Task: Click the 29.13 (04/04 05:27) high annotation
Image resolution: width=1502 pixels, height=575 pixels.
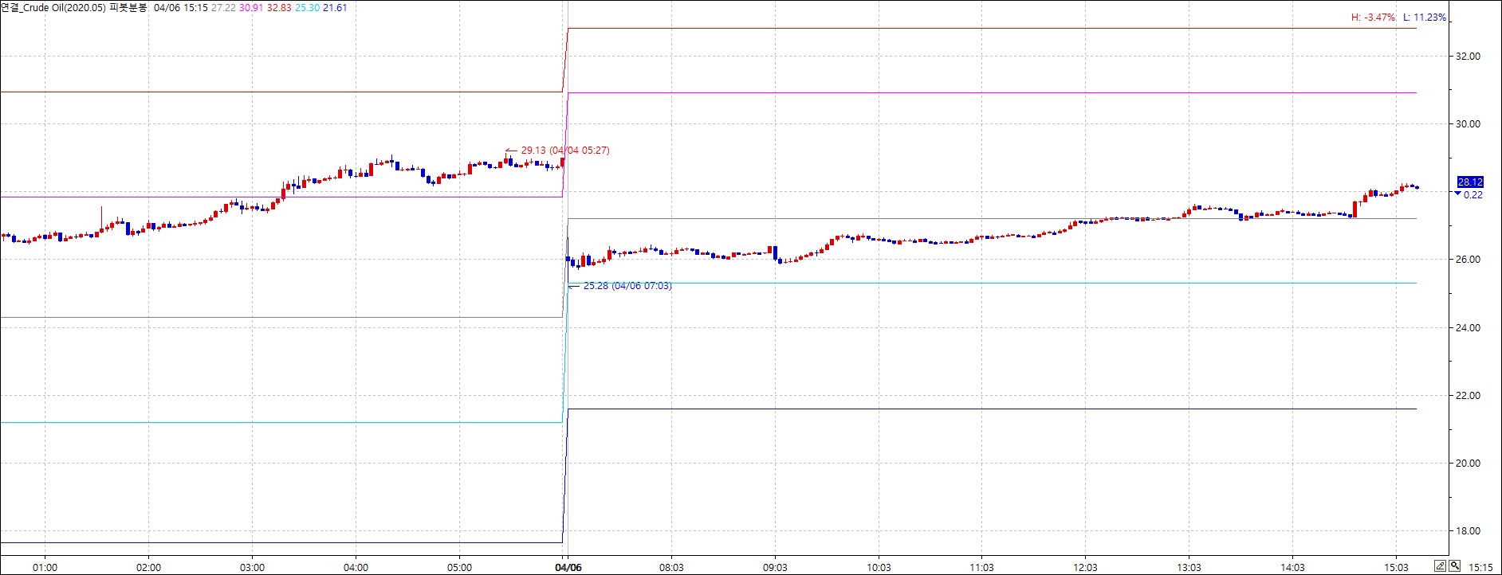Action: (564, 150)
